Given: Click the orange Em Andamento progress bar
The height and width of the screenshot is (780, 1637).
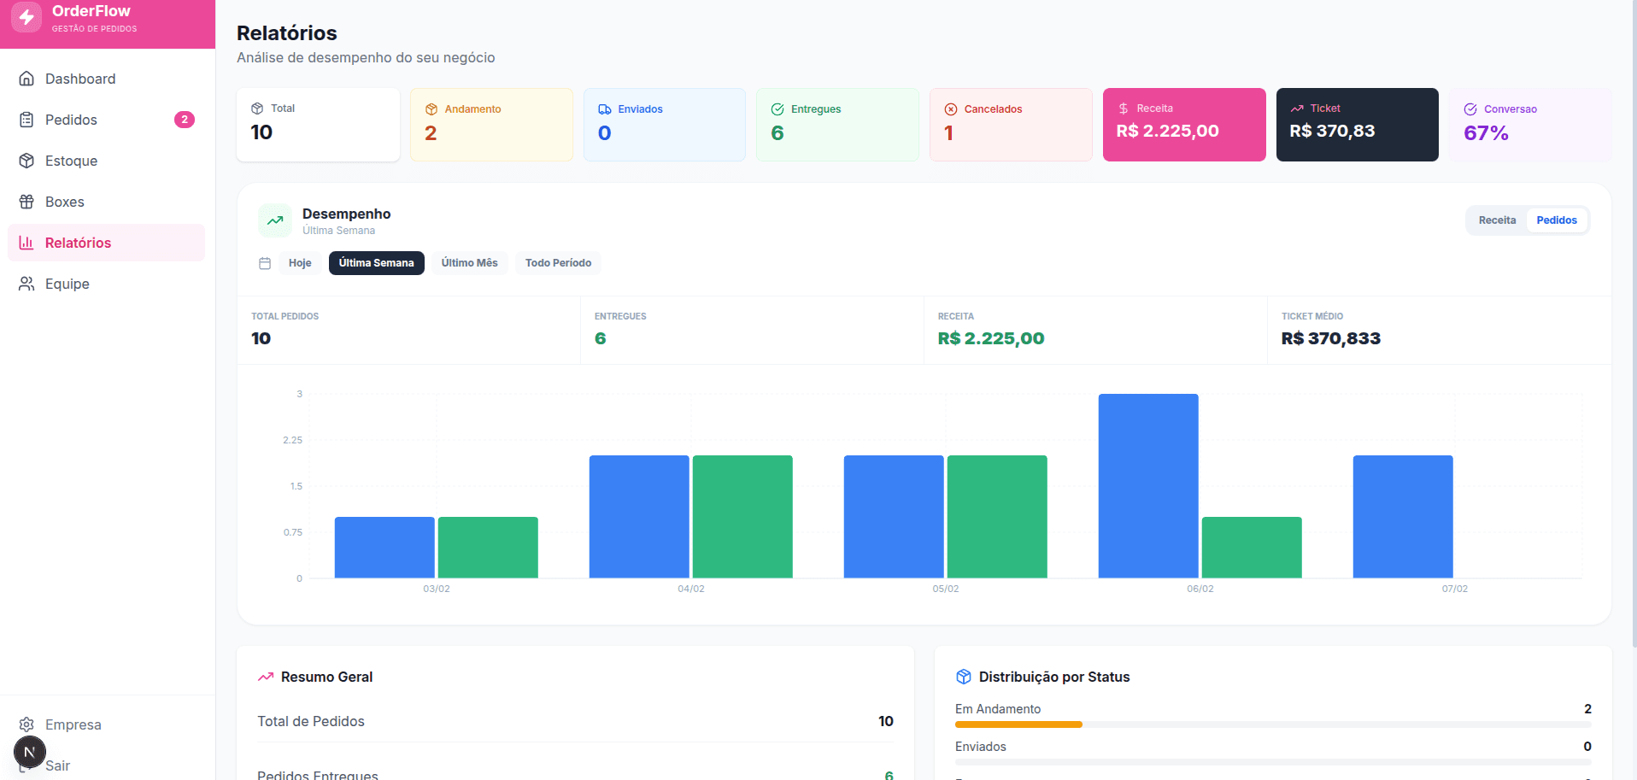Looking at the screenshot, I should (1018, 724).
